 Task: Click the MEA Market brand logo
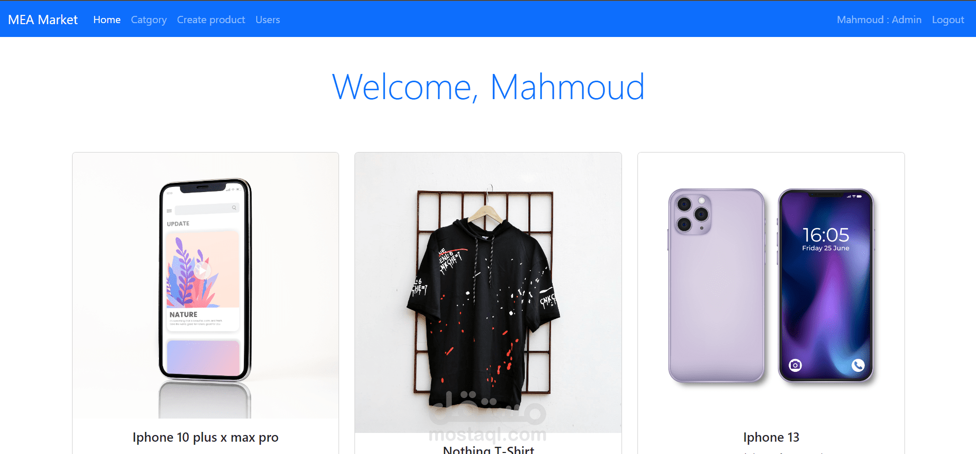(x=43, y=20)
